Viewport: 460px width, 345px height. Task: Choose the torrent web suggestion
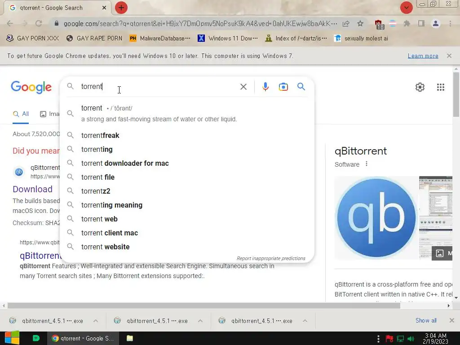tap(187, 219)
